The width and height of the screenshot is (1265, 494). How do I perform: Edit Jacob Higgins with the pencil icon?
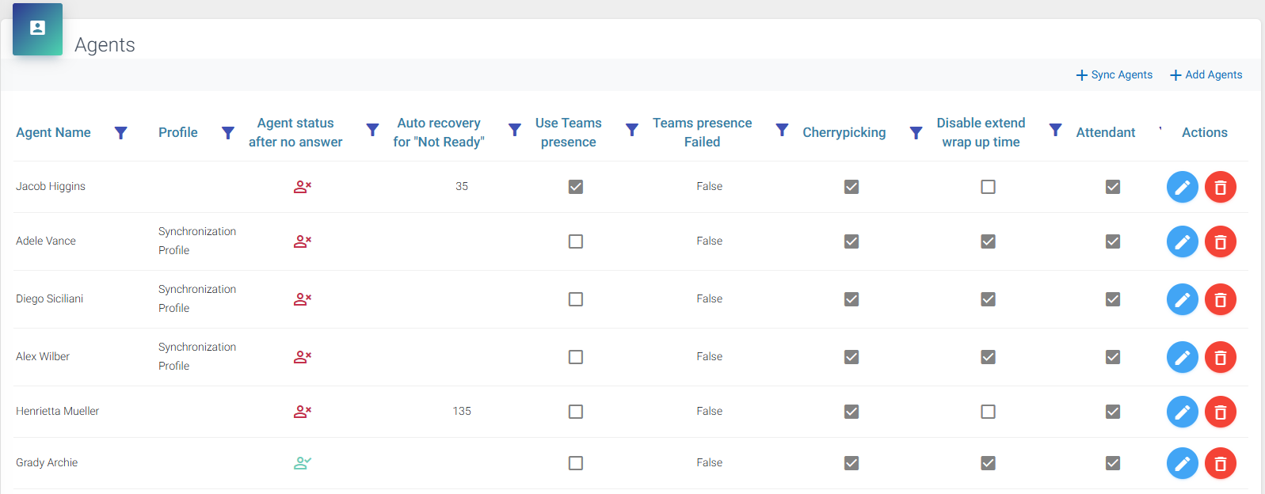[x=1182, y=187]
